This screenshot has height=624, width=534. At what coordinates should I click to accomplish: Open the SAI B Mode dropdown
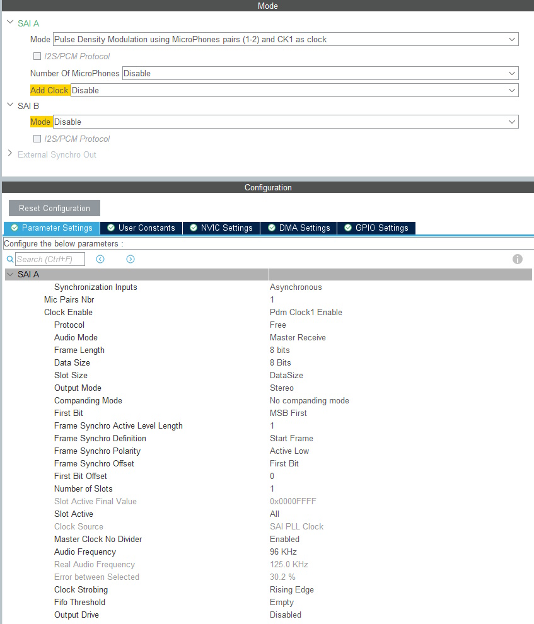pyautogui.click(x=512, y=122)
